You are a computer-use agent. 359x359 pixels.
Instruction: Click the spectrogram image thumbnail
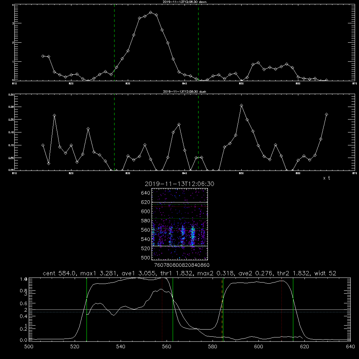click(180, 224)
